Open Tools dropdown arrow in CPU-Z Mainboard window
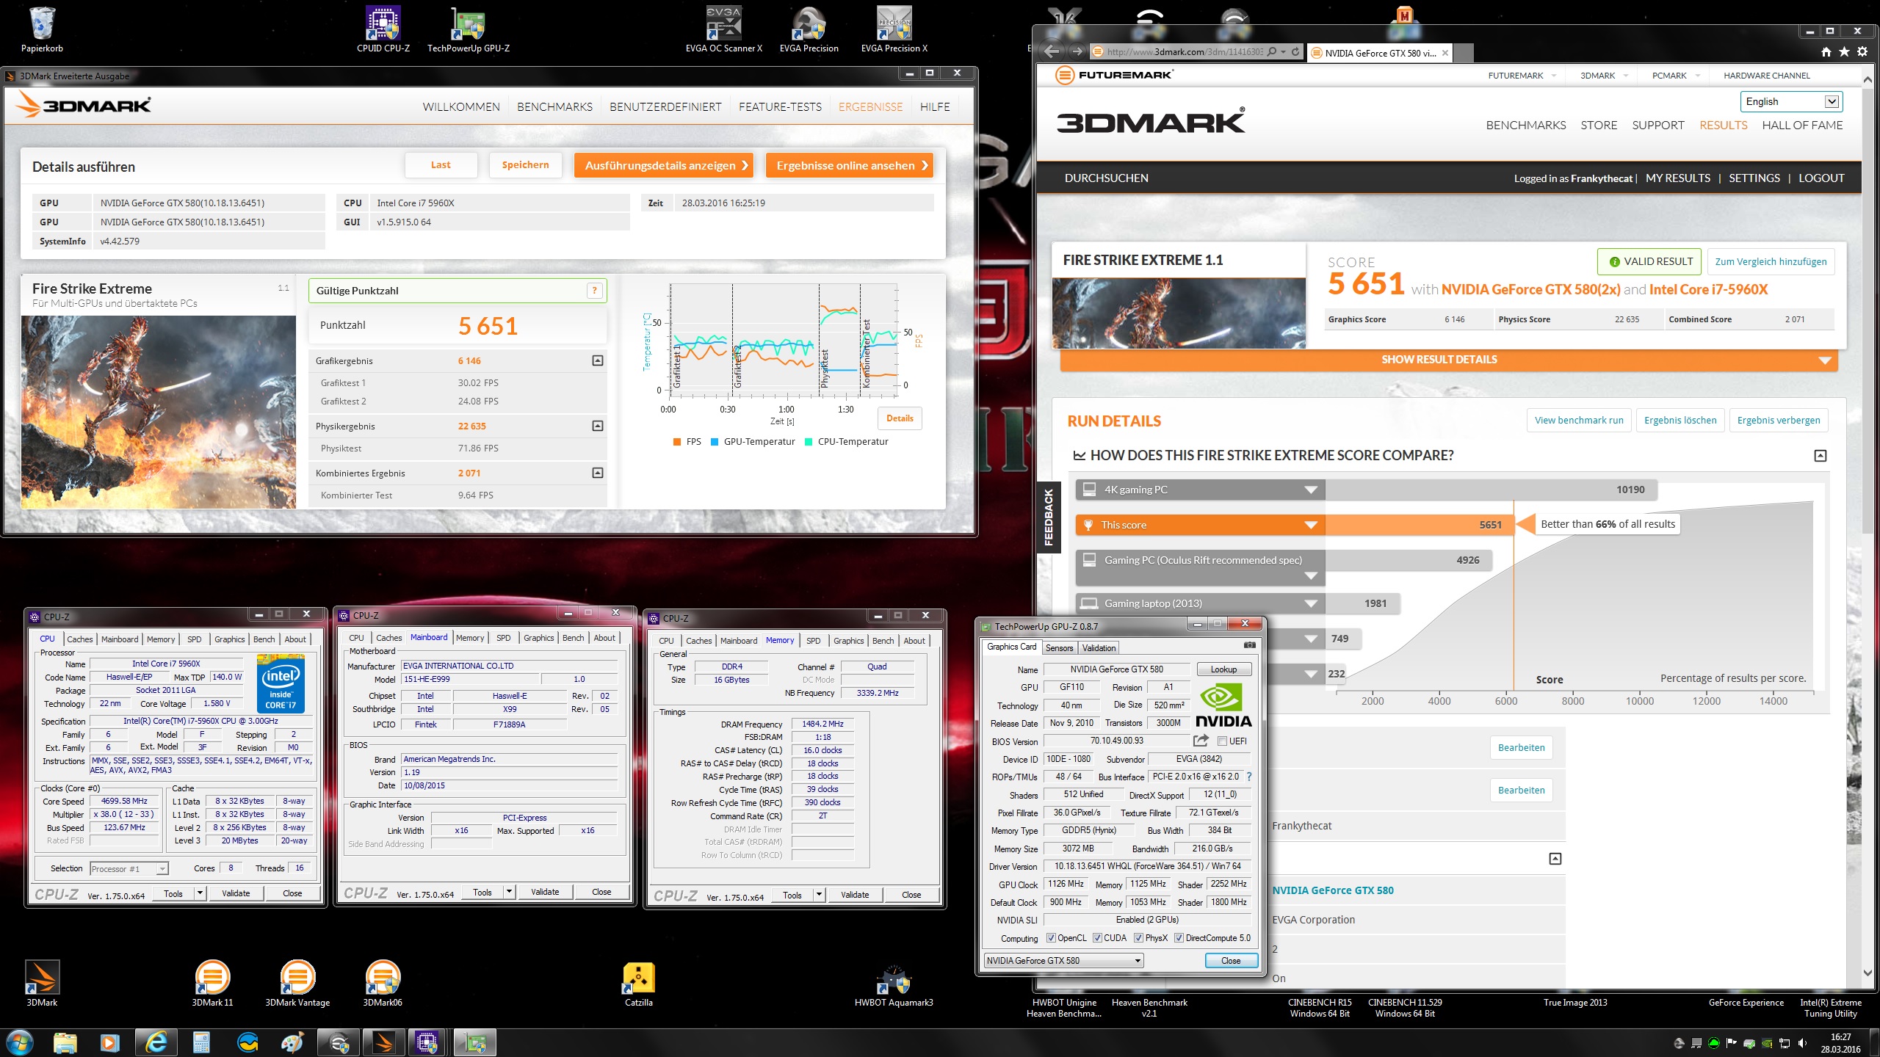This screenshot has width=1880, height=1057. click(509, 892)
